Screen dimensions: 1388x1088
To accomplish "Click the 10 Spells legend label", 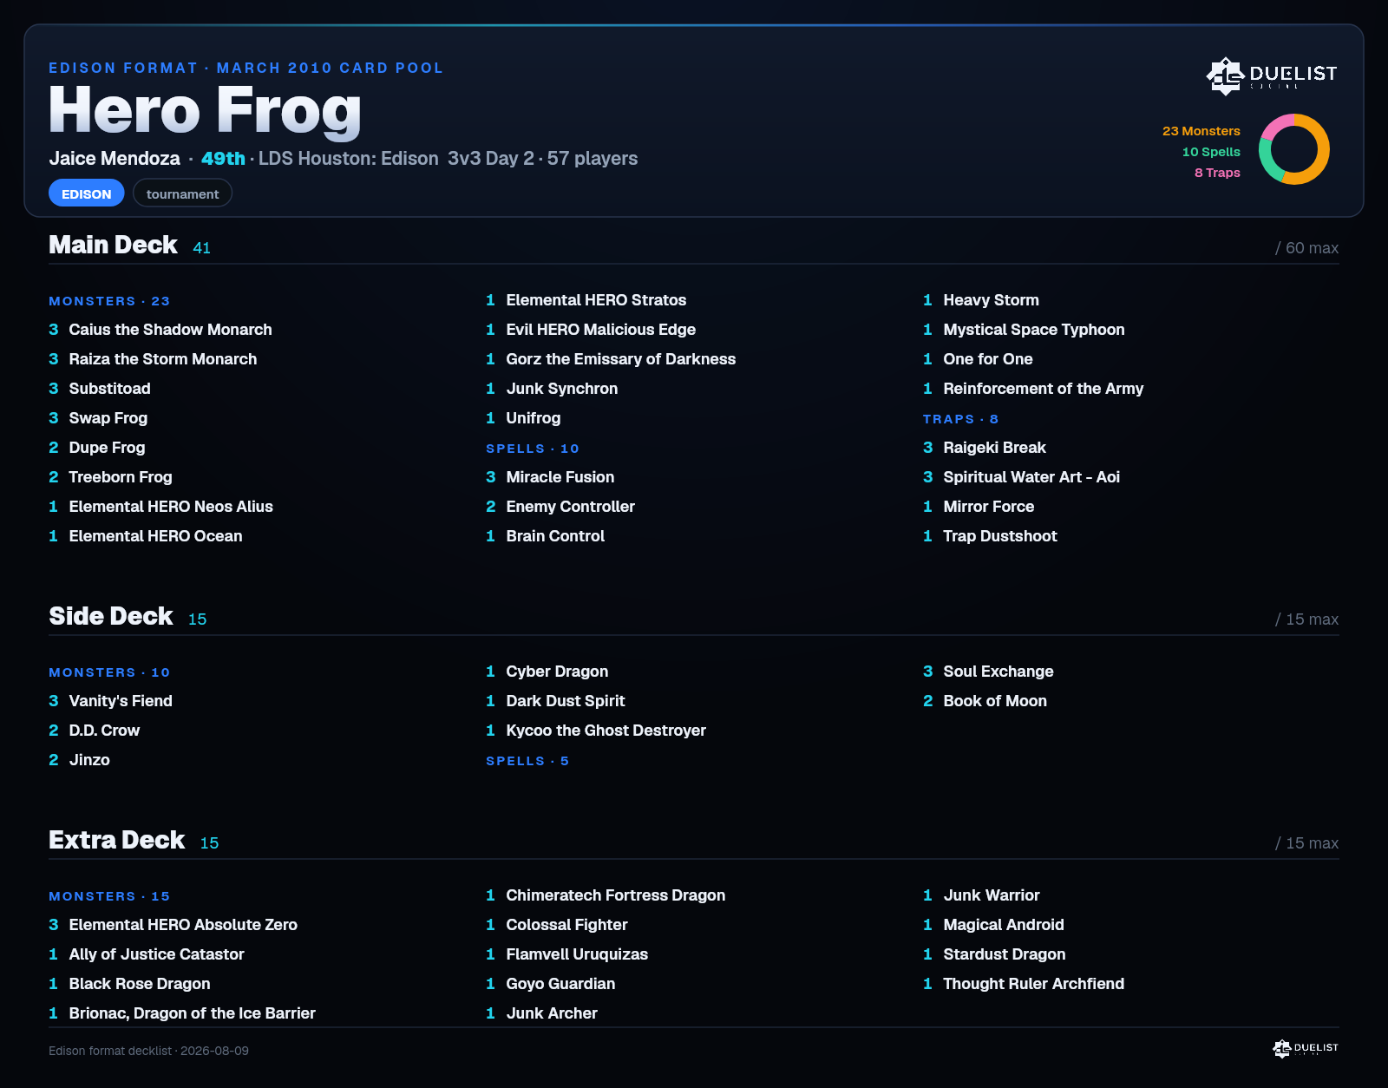I will pyautogui.click(x=1211, y=152).
